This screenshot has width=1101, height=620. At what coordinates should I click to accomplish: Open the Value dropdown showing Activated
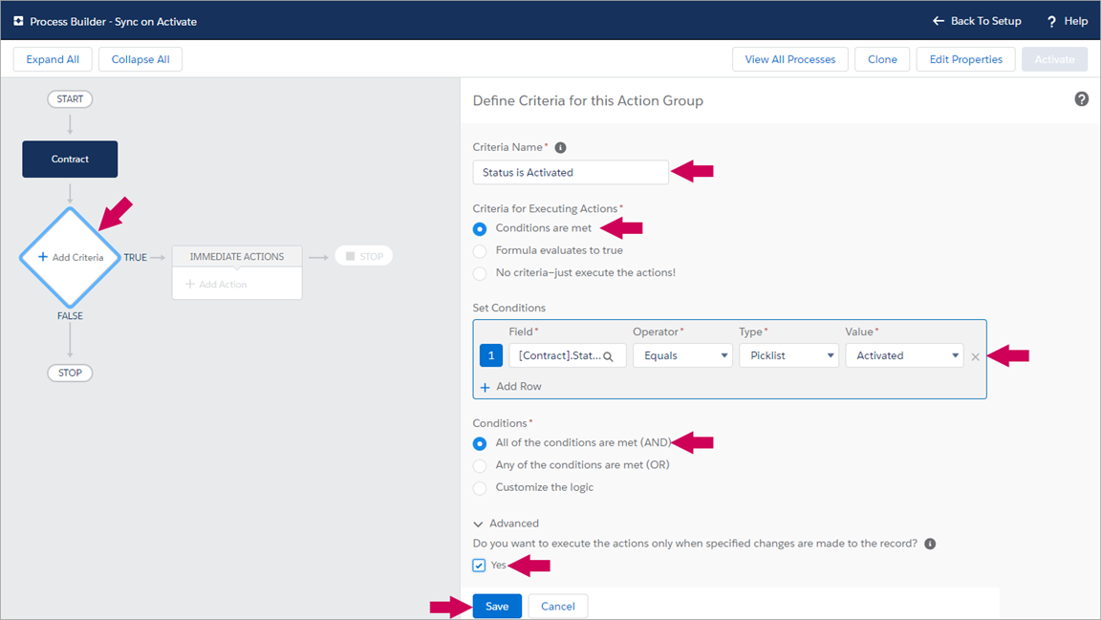point(903,355)
